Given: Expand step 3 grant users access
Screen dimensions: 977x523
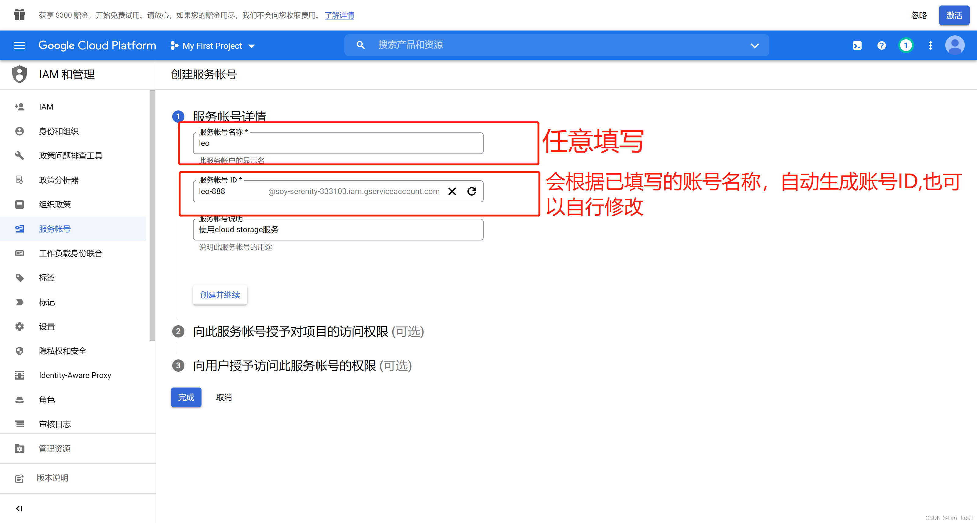Looking at the screenshot, I should pos(284,366).
